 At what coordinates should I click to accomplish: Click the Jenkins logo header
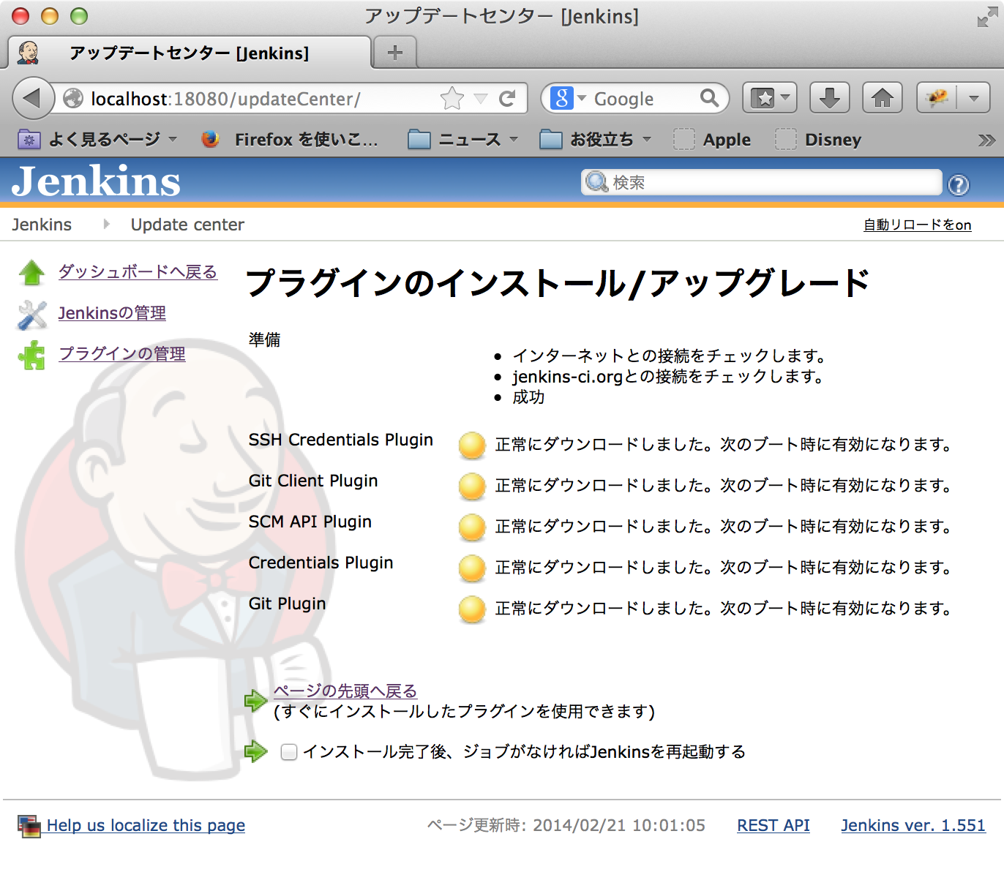click(x=96, y=181)
